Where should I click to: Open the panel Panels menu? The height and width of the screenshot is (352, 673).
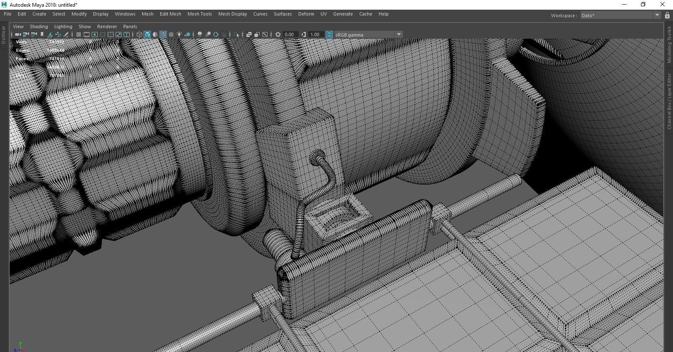pos(130,26)
